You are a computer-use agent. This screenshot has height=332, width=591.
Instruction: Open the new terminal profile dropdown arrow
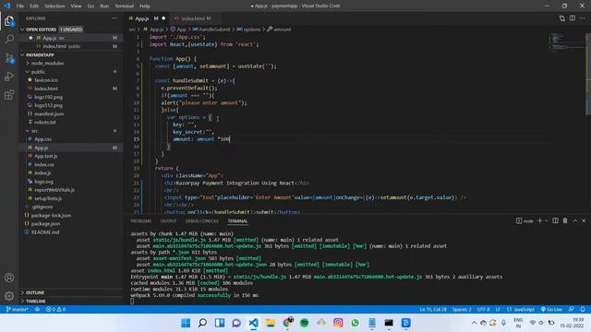(546, 220)
